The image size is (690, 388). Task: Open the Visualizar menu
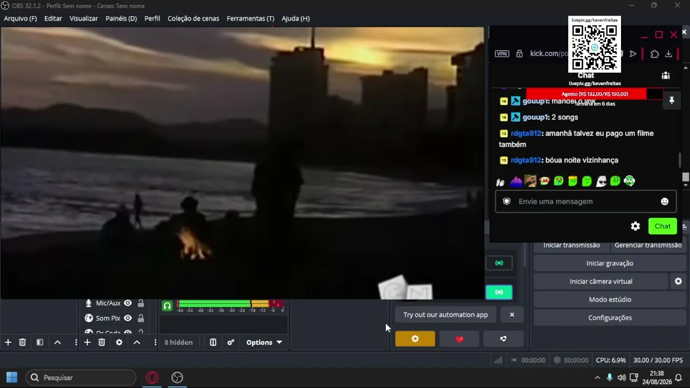tap(84, 18)
